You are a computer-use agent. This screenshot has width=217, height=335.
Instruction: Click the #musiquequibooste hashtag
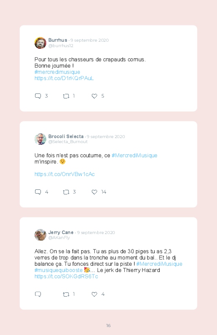[x=58, y=270]
